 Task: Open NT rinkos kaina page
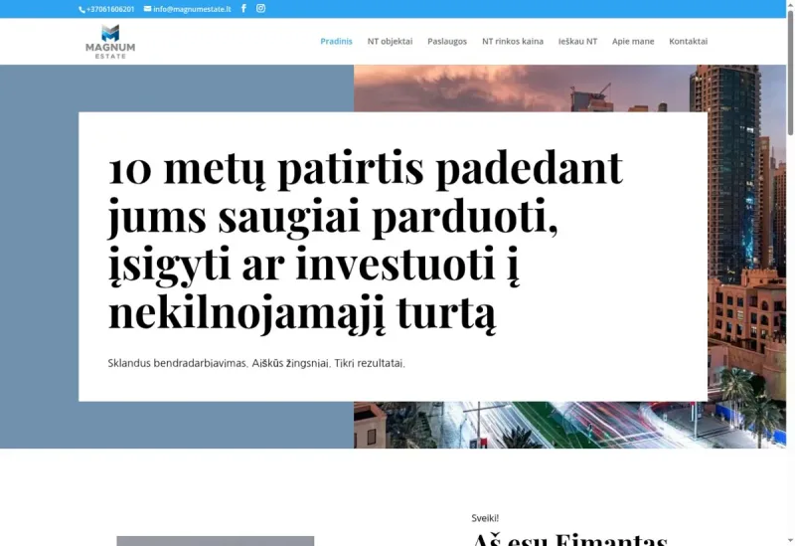(513, 41)
